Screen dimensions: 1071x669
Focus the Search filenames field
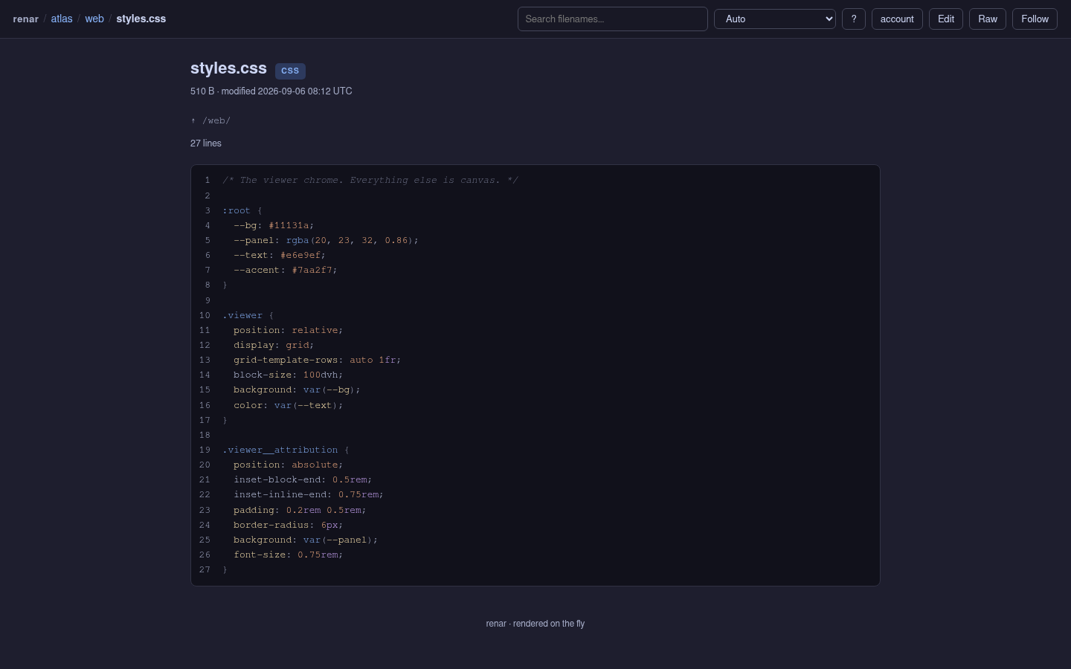click(613, 19)
